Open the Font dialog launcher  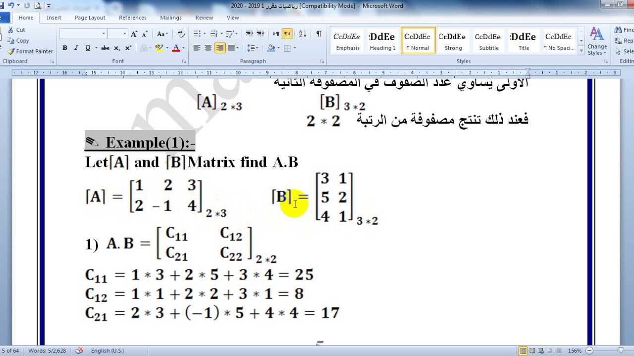[x=184, y=61]
